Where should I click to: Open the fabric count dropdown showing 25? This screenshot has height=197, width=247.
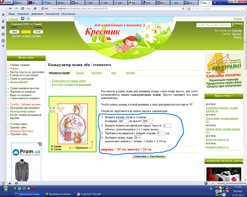tap(137, 137)
